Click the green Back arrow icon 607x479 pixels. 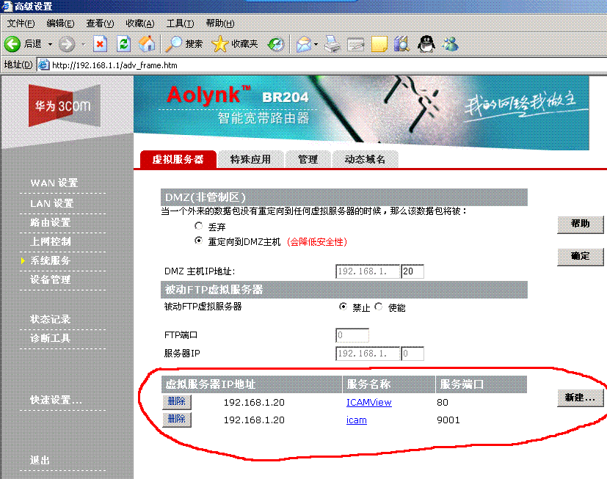[x=12, y=44]
